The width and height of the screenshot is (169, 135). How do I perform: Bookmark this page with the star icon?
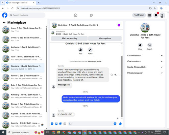point(155,8)
